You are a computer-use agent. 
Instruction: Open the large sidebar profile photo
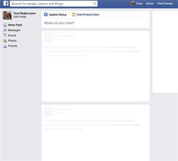pos(7,15)
